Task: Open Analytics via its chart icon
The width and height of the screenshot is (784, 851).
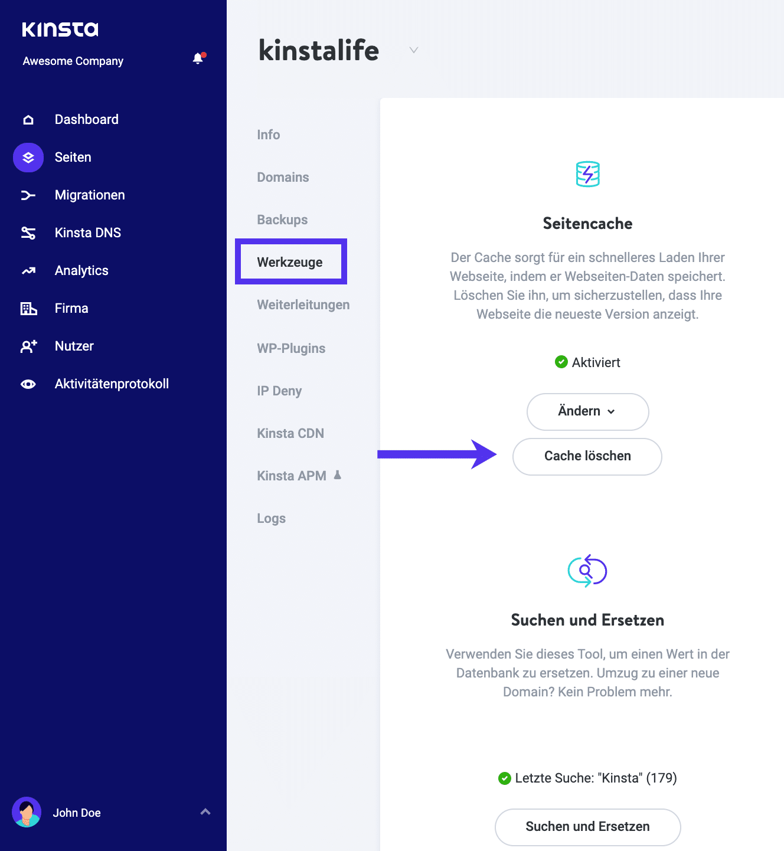Action: 28,270
